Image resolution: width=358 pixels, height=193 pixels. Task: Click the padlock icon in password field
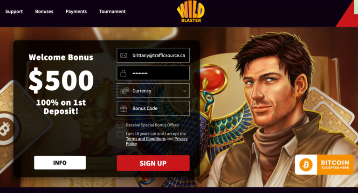123,73
